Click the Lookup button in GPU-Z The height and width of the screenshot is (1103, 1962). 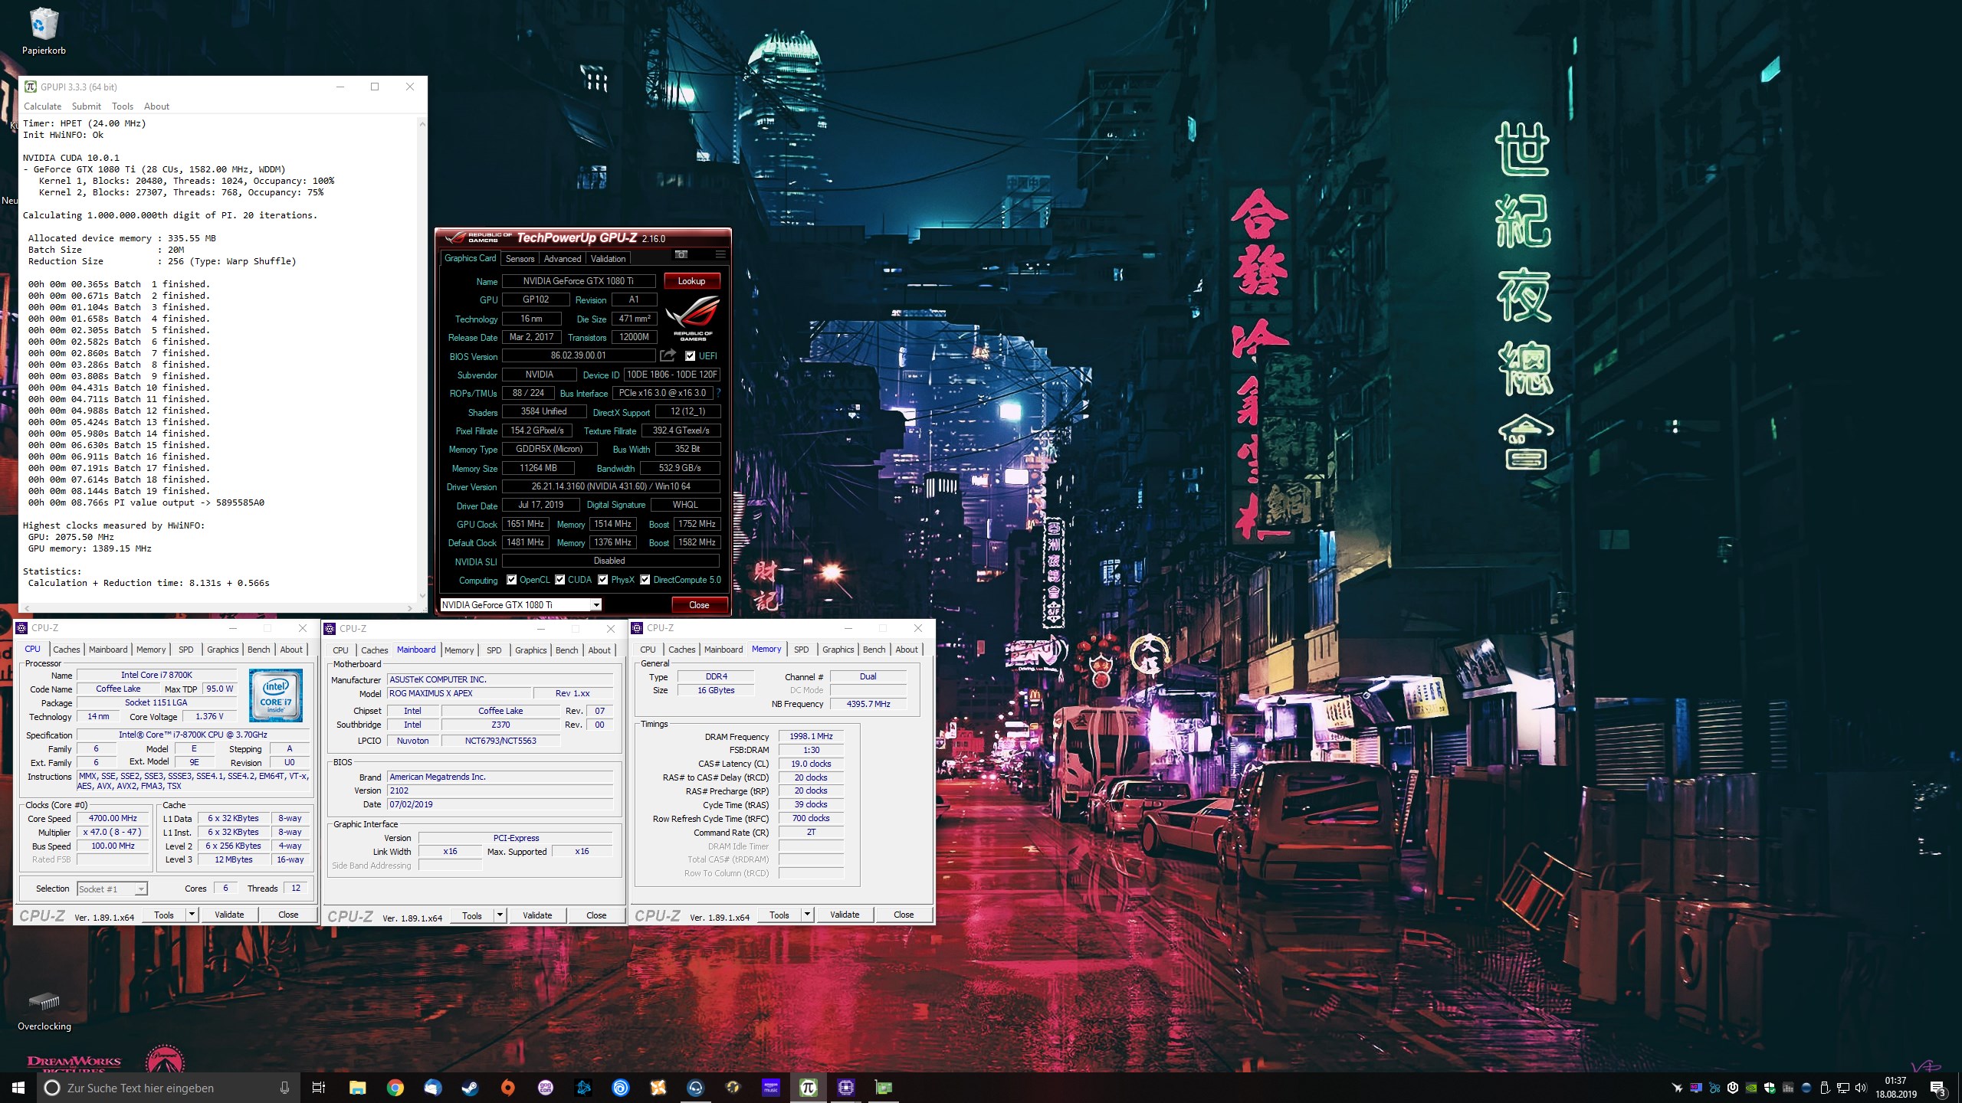pyautogui.click(x=691, y=281)
